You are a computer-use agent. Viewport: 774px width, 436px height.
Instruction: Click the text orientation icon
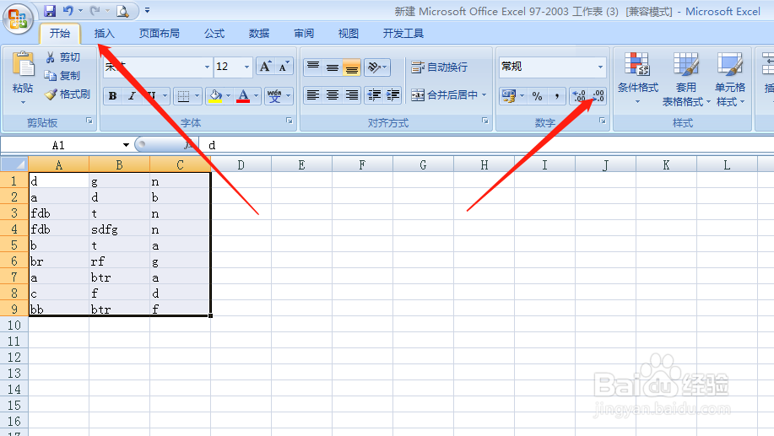click(x=374, y=67)
